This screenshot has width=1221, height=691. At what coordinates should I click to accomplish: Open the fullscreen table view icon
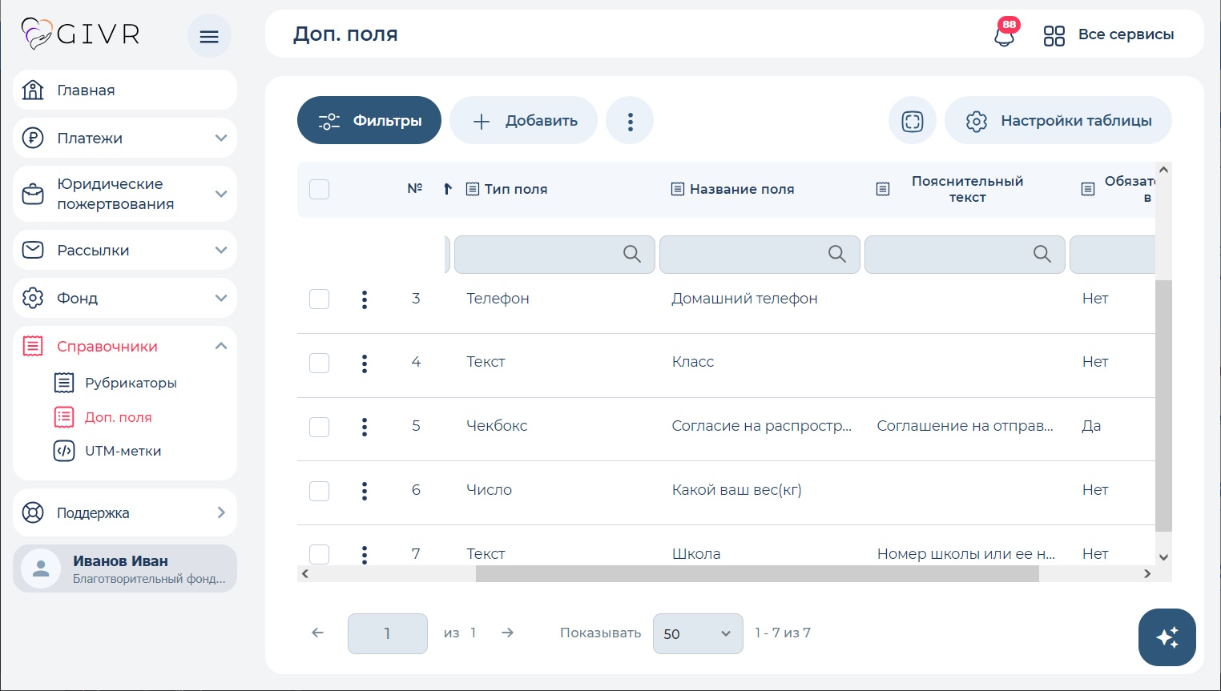913,121
